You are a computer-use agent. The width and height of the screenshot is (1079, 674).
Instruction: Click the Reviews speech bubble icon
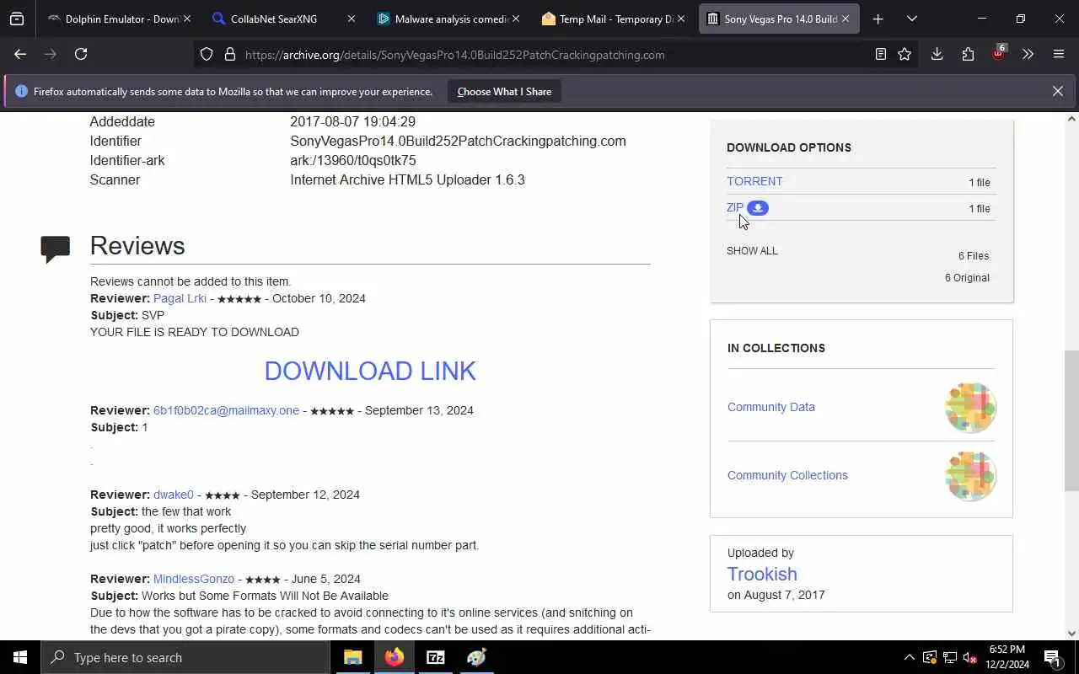[x=56, y=249]
